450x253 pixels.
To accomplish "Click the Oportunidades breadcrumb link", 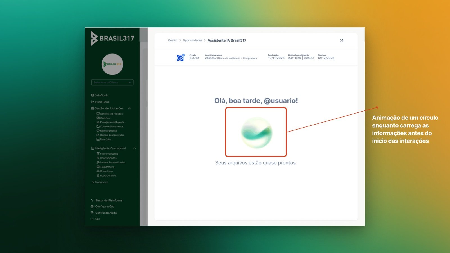I will (192, 40).
